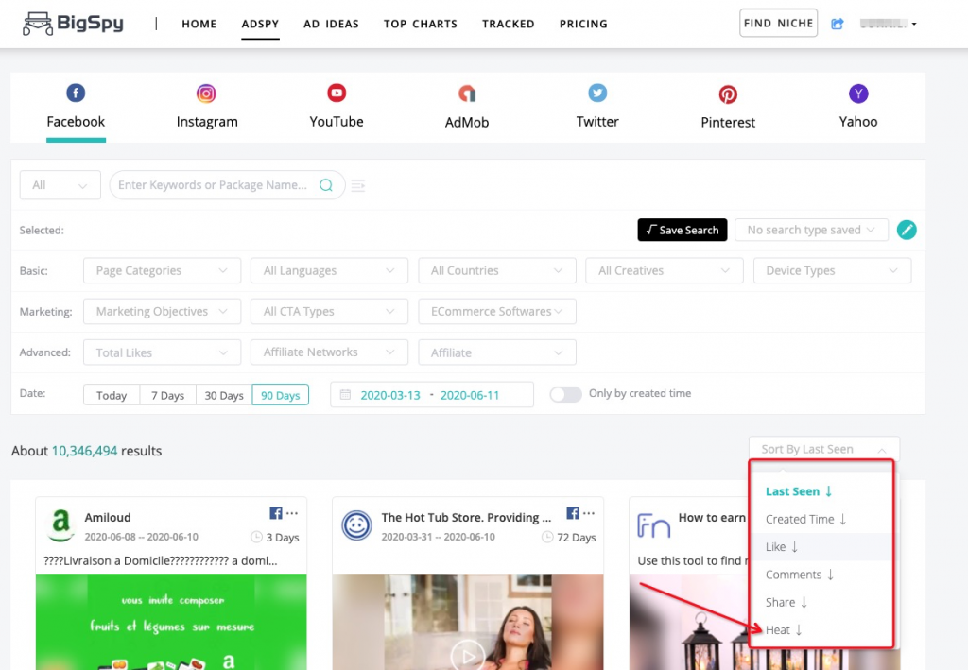This screenshot has width=968, height=670.
Task: Open the ECommerce Softwares dropdown
Action: point(497,312)
